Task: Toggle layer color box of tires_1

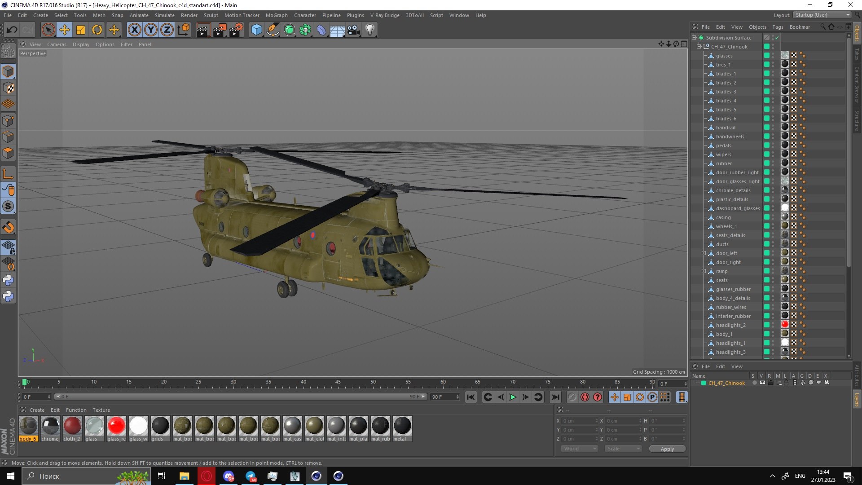Action: pos(767,65)
